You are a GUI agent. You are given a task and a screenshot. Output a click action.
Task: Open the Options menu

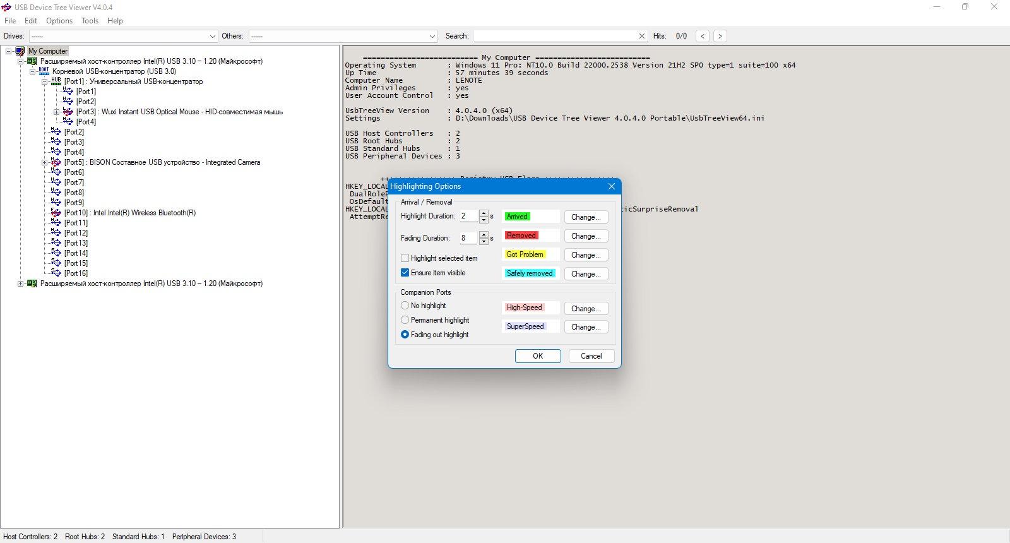click(59, 21)
